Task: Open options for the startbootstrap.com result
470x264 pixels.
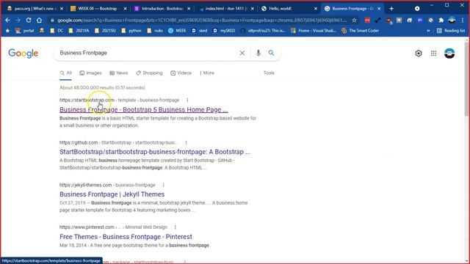Action: pos(187,100)
